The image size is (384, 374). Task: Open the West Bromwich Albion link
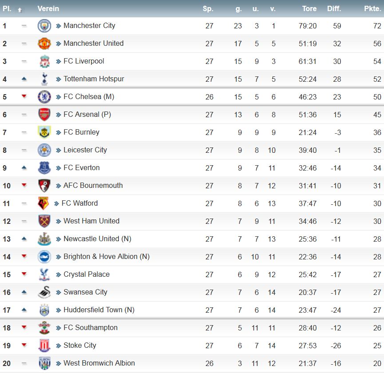[x=99, y=363]
